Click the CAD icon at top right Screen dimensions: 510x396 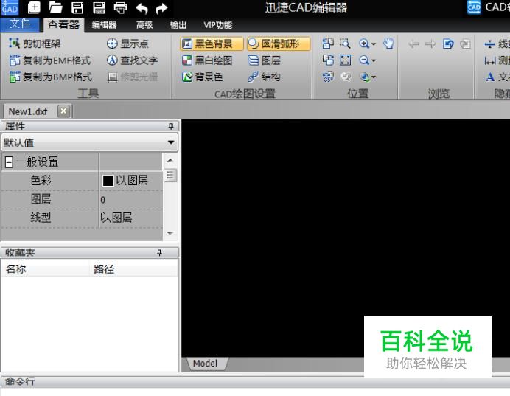click(474, 7)
